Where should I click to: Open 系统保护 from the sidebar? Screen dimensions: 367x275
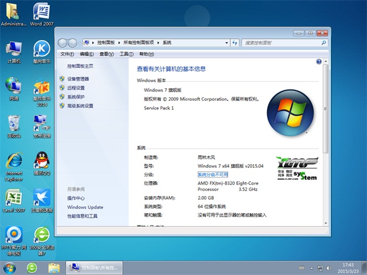coord(76,97)
